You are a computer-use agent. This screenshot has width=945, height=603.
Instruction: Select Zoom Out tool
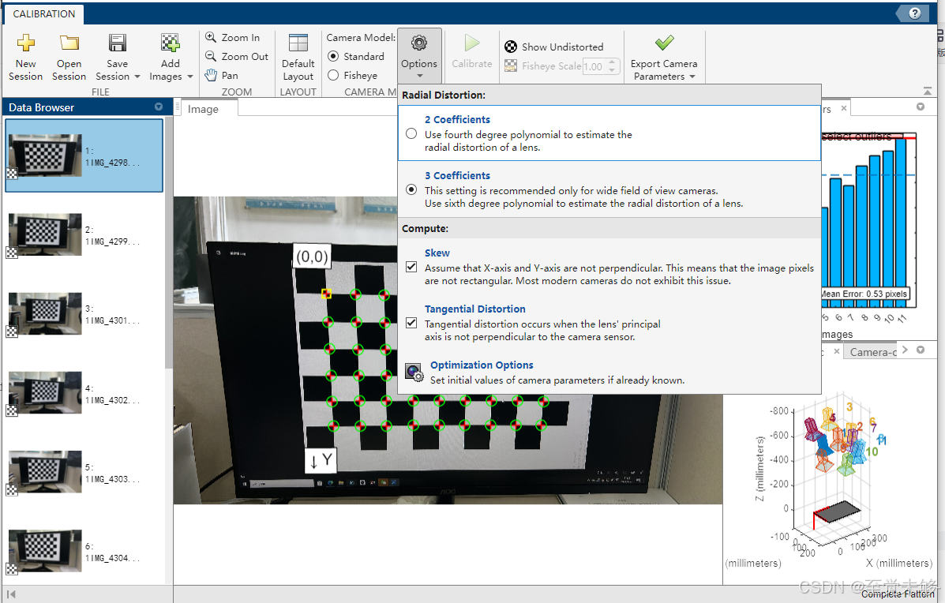236,57
